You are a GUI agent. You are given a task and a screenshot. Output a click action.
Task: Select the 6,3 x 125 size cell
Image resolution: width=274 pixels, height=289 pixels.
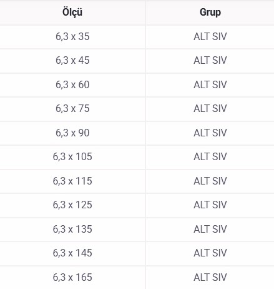point(72,205)
